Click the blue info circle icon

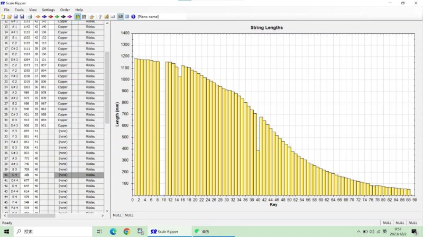(x=133, y=16)
